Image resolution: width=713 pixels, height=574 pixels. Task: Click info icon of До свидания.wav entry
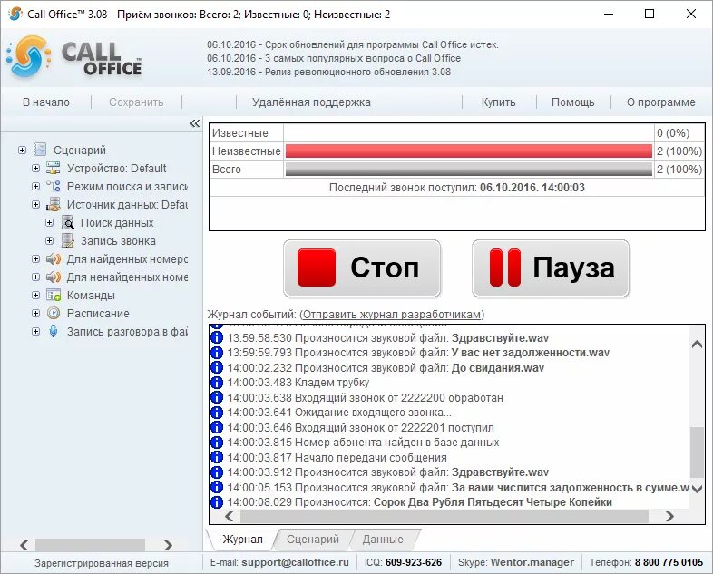click(217, 367)
